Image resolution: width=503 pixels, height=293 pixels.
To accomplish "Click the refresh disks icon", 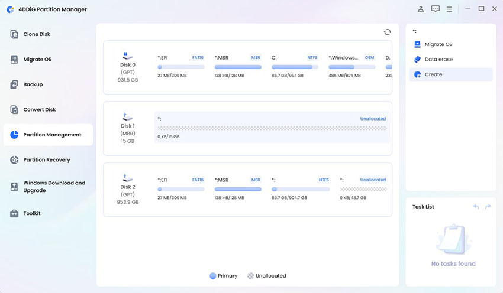I will pyautogui.click(x=387, y=32).
